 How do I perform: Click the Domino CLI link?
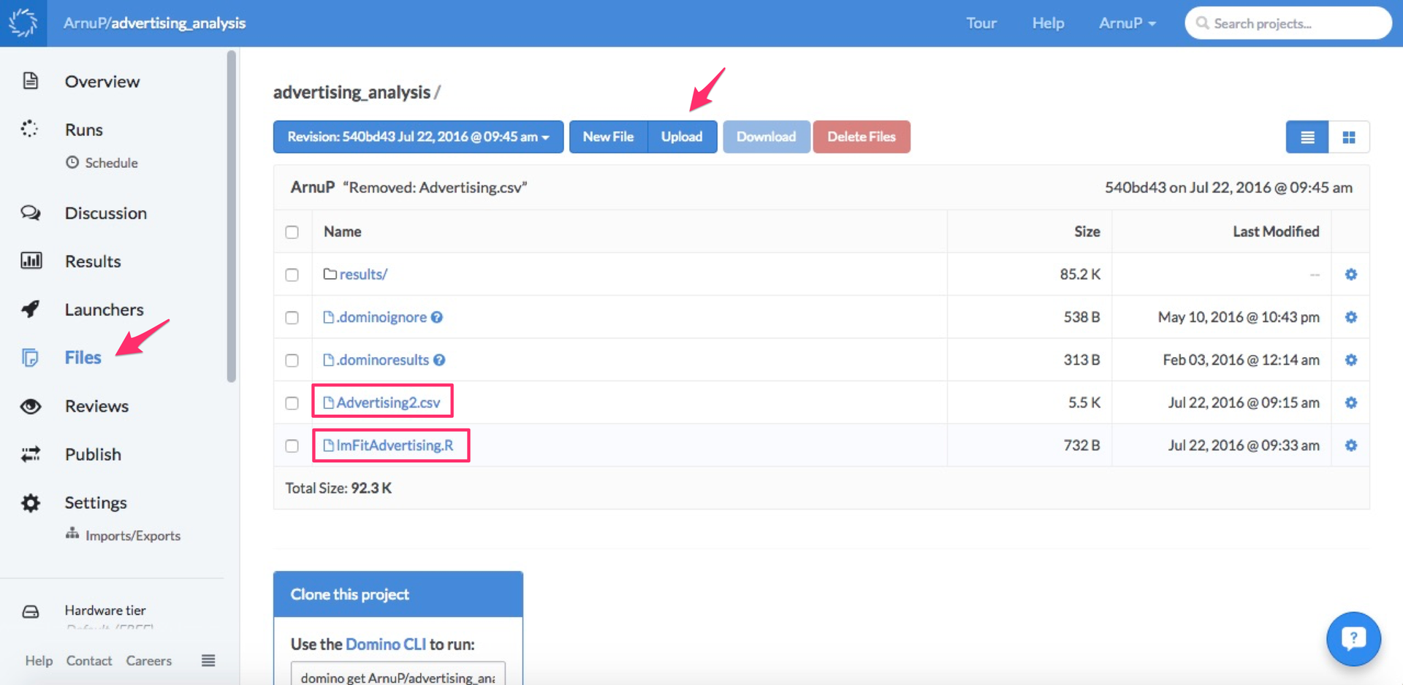[x=386, y=644]
